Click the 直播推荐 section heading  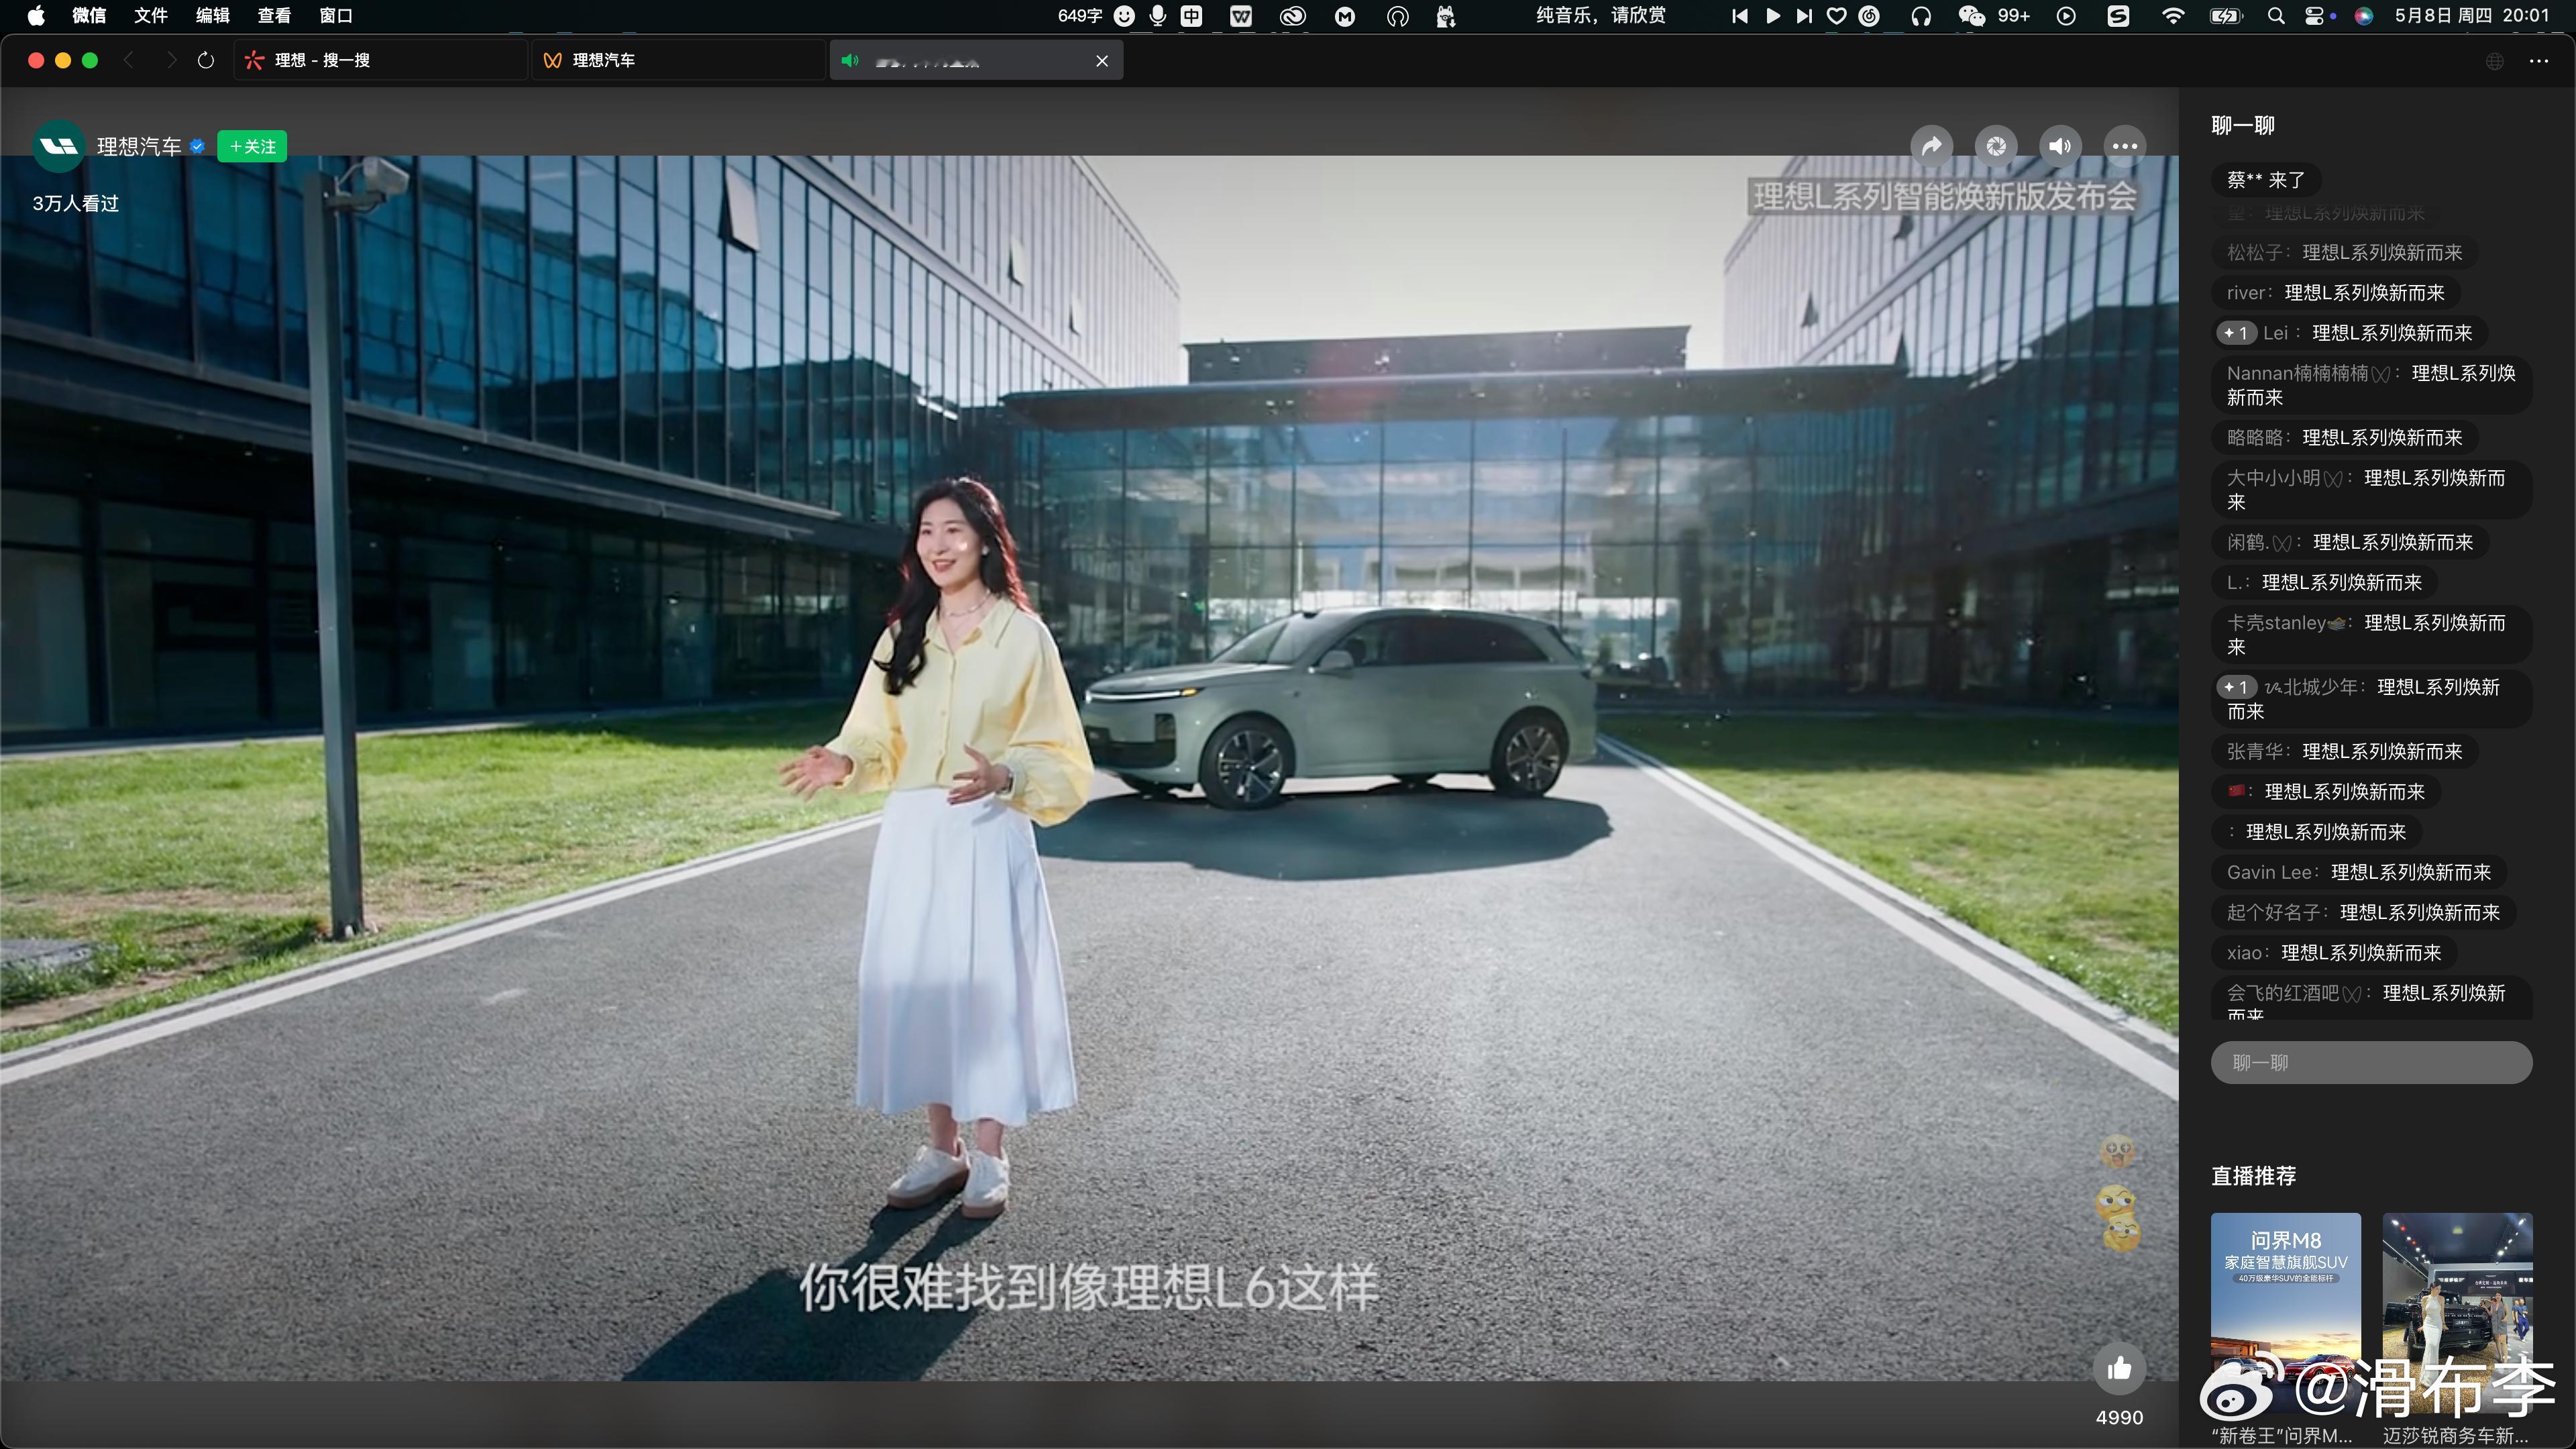pos(2253,1176)
